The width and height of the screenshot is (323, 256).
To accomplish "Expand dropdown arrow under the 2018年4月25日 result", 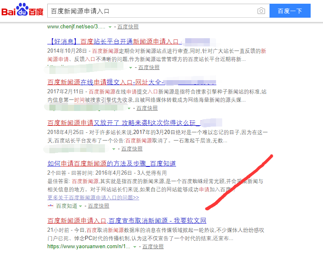I will tap(114, 149).
